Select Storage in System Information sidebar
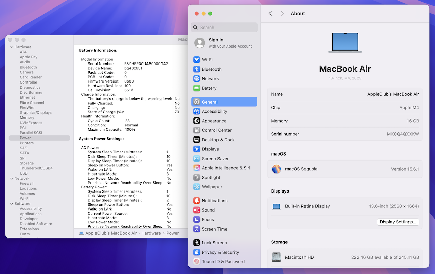Screen dimensions: 435x274 (x=27, y=163)
